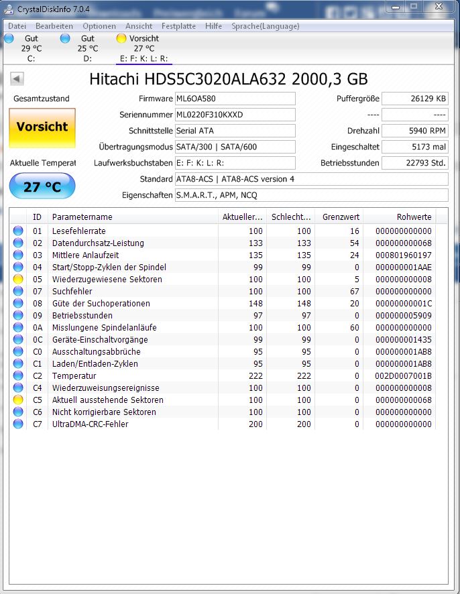Click status orb of Suchfehler row
The height and width of the screenshot is (594, 460).
coord(18,292)
